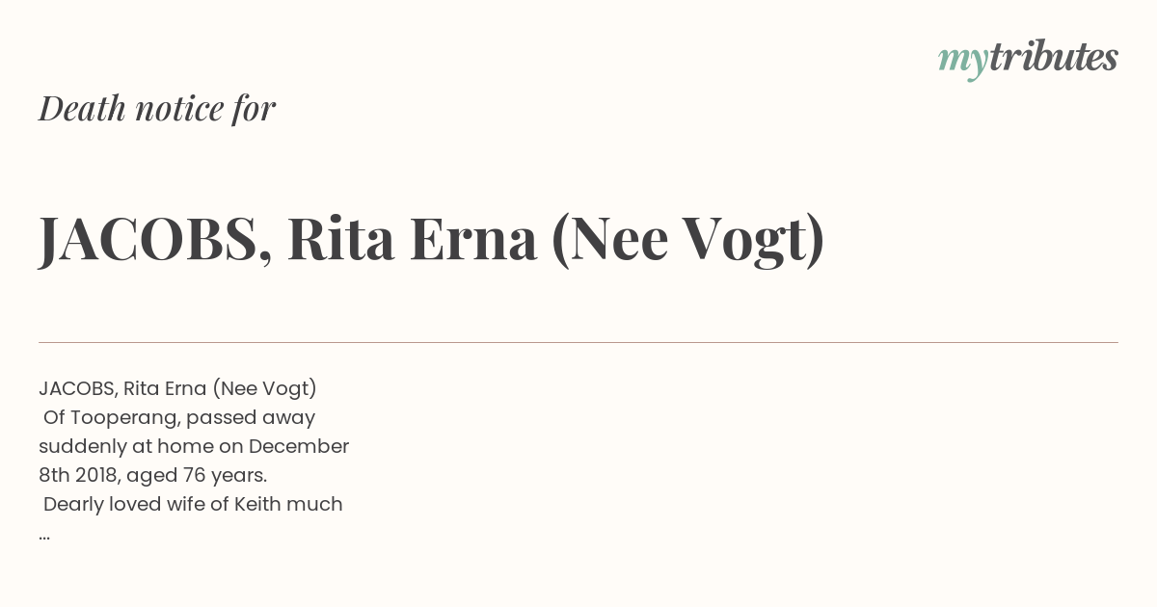
Task: Click "(Nee Vogt)" in the large title
Action: pos(688,239)
